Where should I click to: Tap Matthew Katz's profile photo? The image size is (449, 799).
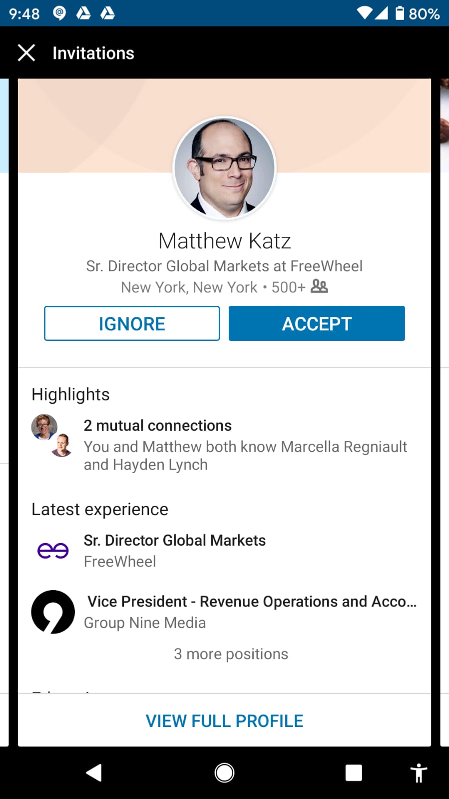click(x=224, y=168)
